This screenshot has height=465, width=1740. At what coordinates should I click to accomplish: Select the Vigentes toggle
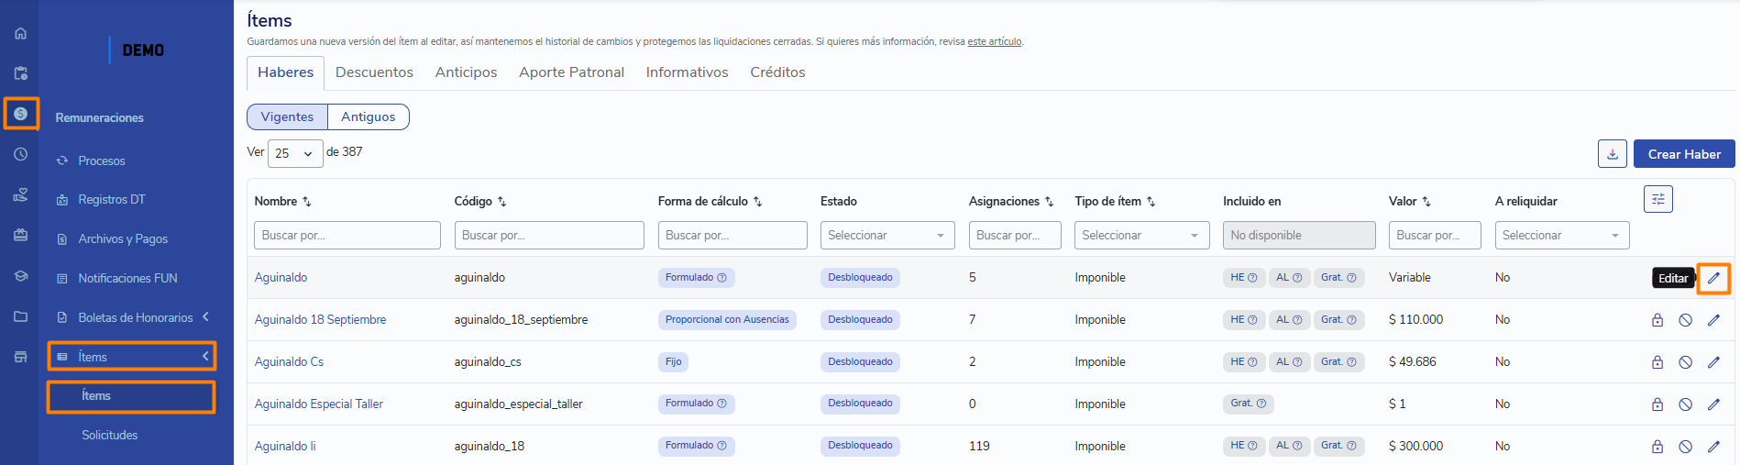click(x=287, y=116)
